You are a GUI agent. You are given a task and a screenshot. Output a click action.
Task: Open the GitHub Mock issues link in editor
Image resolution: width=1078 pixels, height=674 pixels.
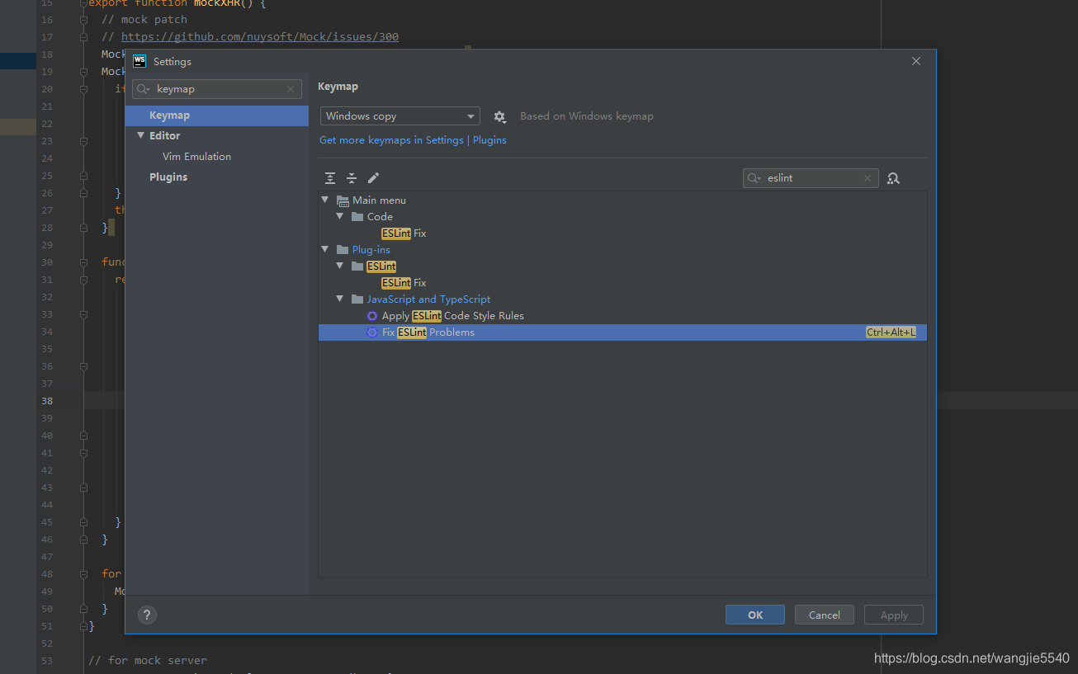[260, 37]
